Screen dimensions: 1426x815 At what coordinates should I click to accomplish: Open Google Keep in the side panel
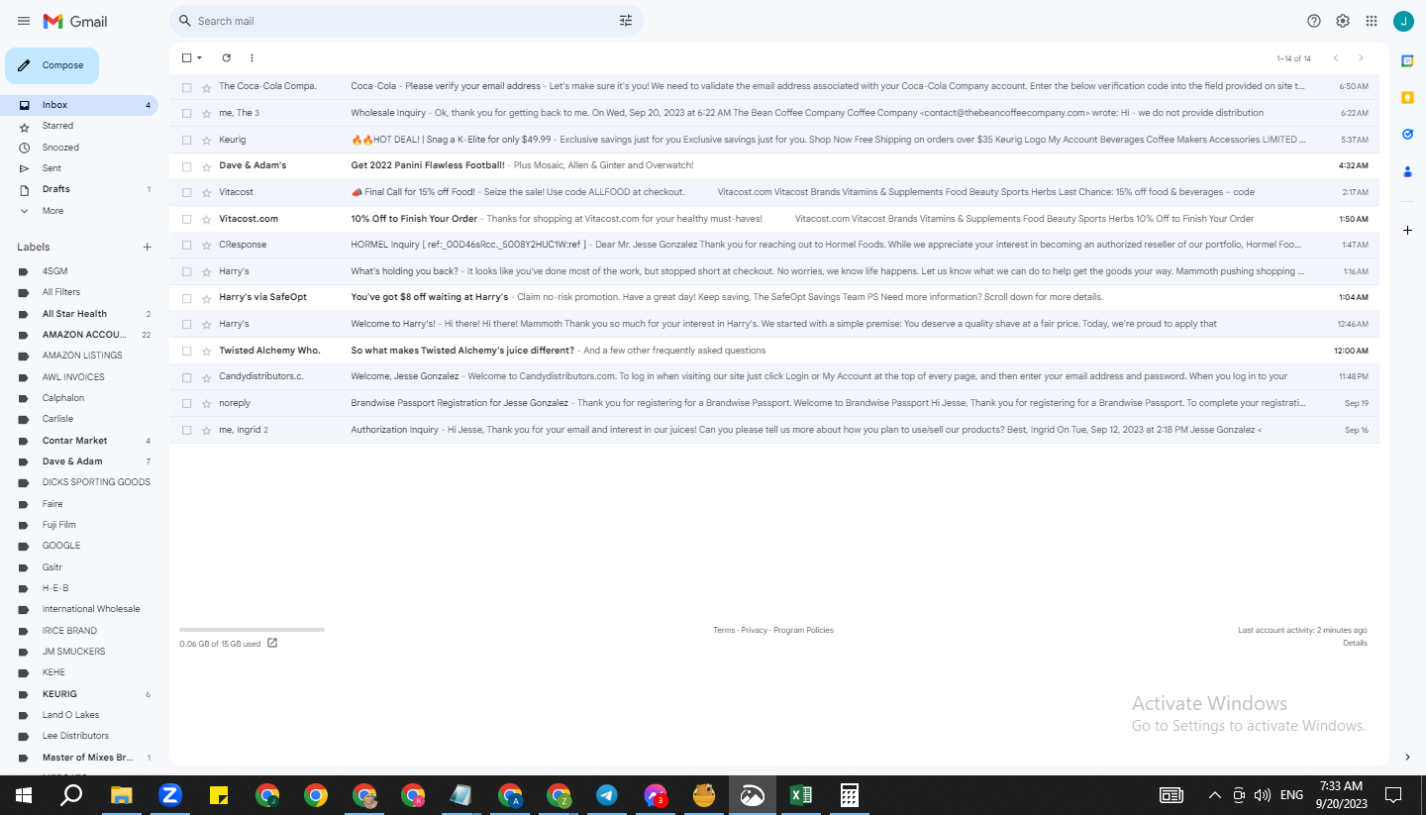1407,97
